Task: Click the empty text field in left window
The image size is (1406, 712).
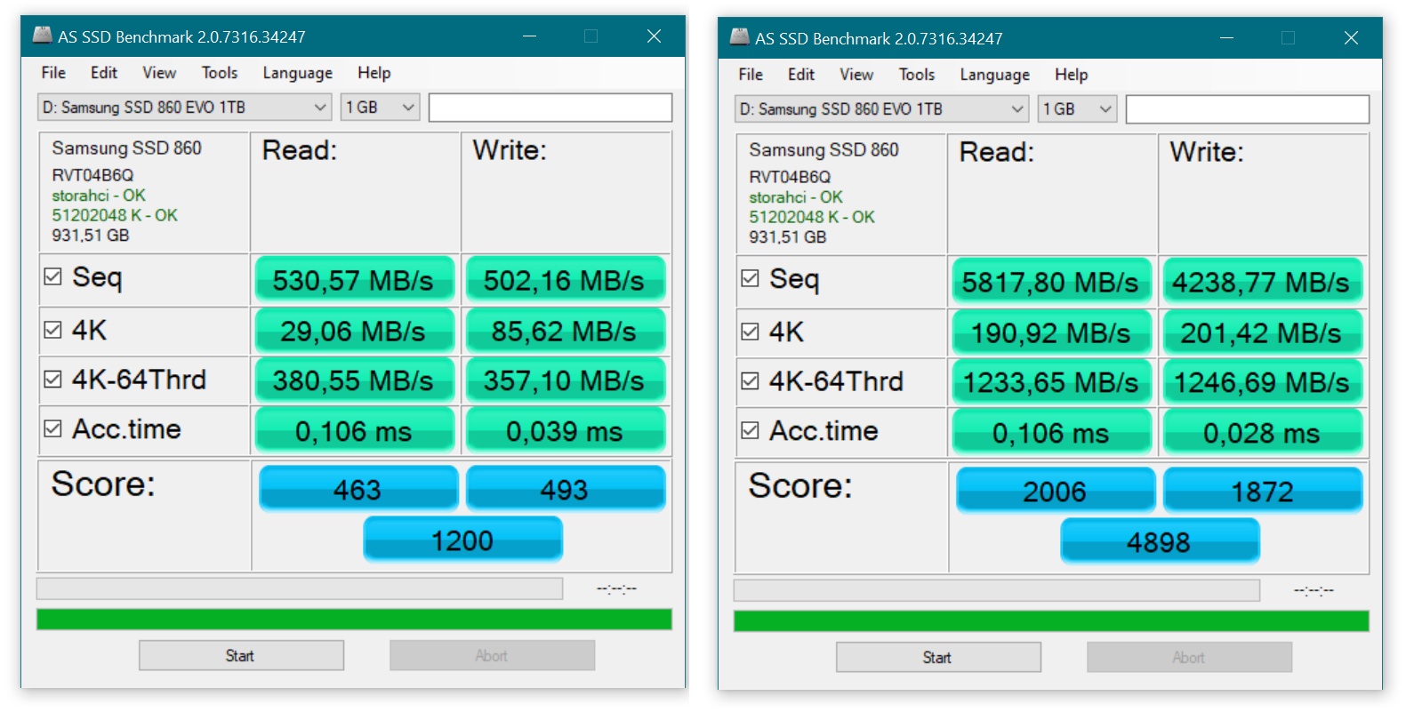Action: click(x=550, y=108)
